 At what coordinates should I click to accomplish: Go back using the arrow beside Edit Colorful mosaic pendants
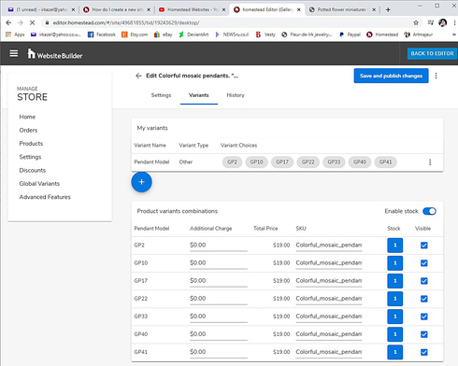click(x=138, y=76)
